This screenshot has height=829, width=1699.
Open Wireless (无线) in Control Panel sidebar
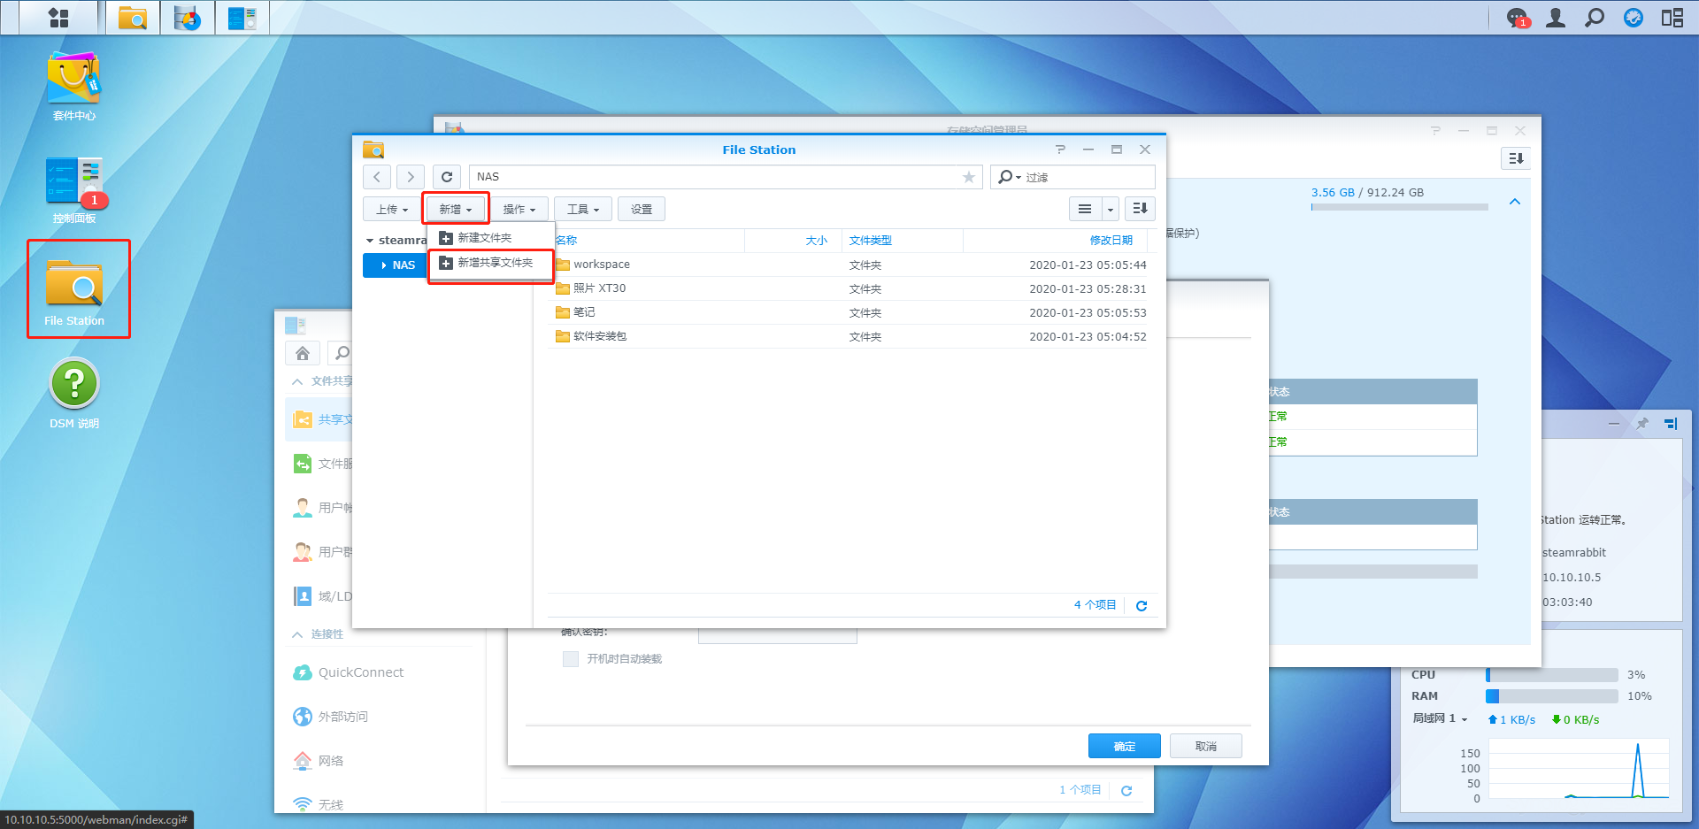[319, 805]
